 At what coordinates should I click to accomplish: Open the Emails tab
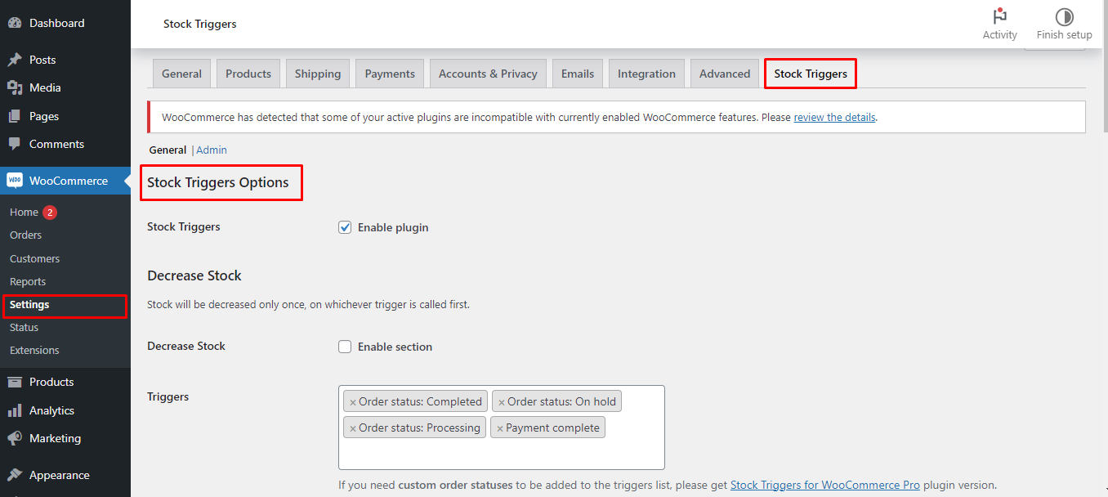(x=578, y=74)
